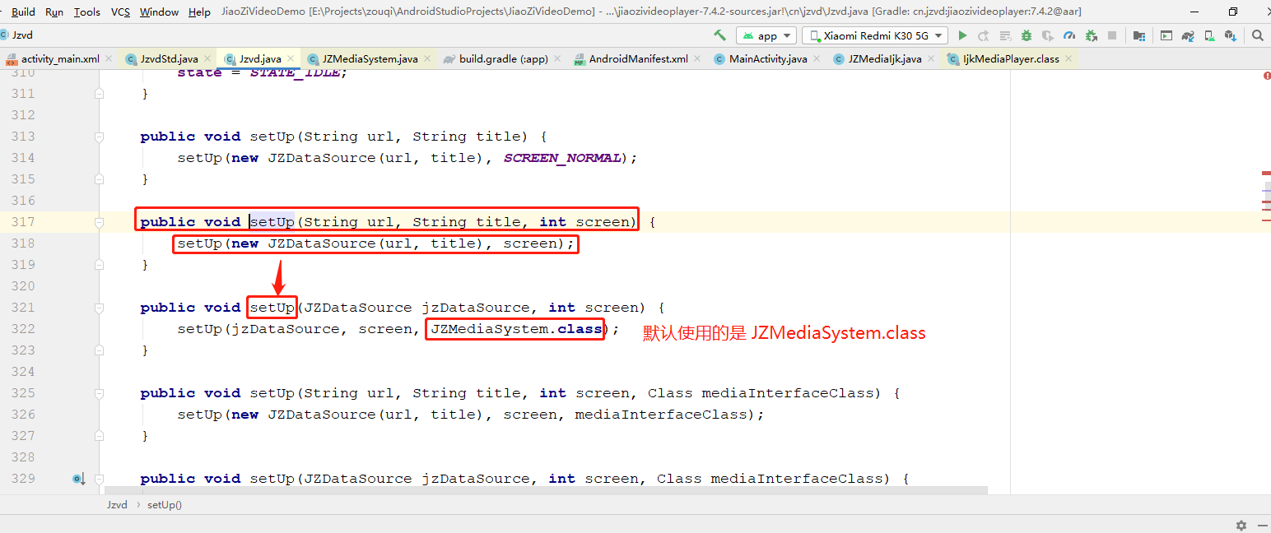Image resolution: width=1271 pixels, height=533 pixels.
Task: Click mediaInterfaceClass argument on line 326
Action: 660,415
